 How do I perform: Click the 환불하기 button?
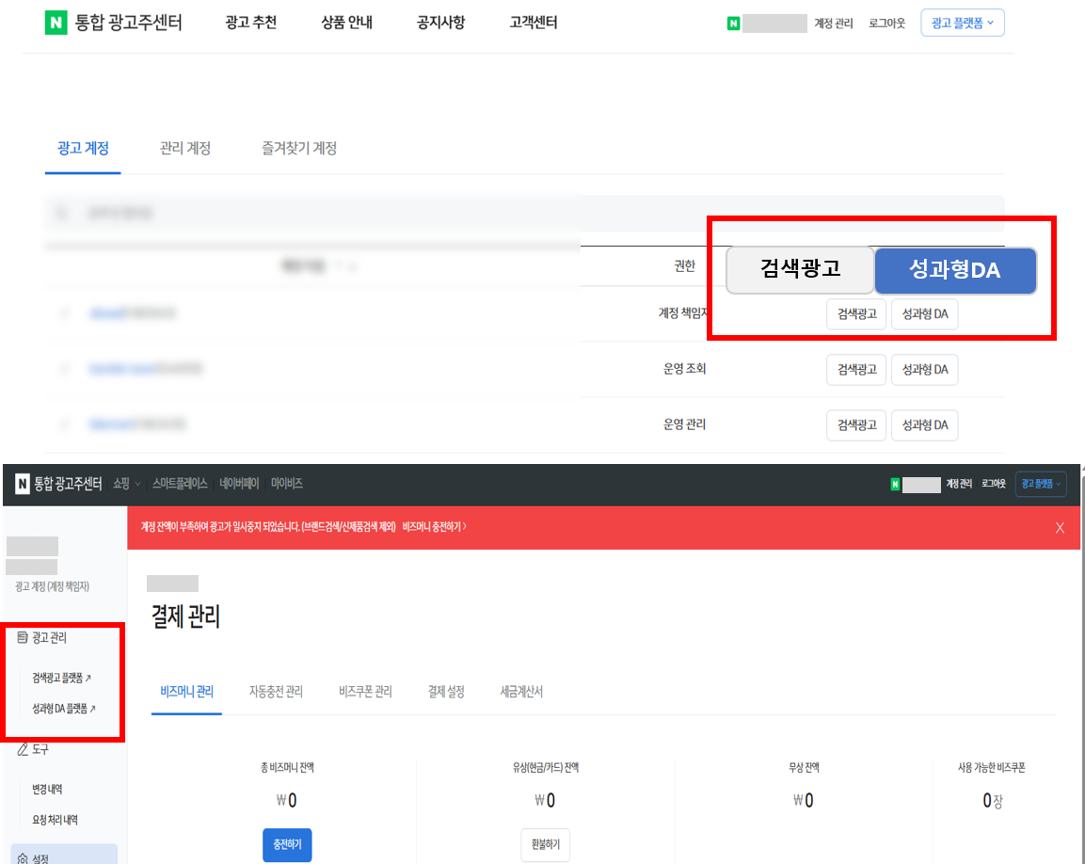click(546, 844)
